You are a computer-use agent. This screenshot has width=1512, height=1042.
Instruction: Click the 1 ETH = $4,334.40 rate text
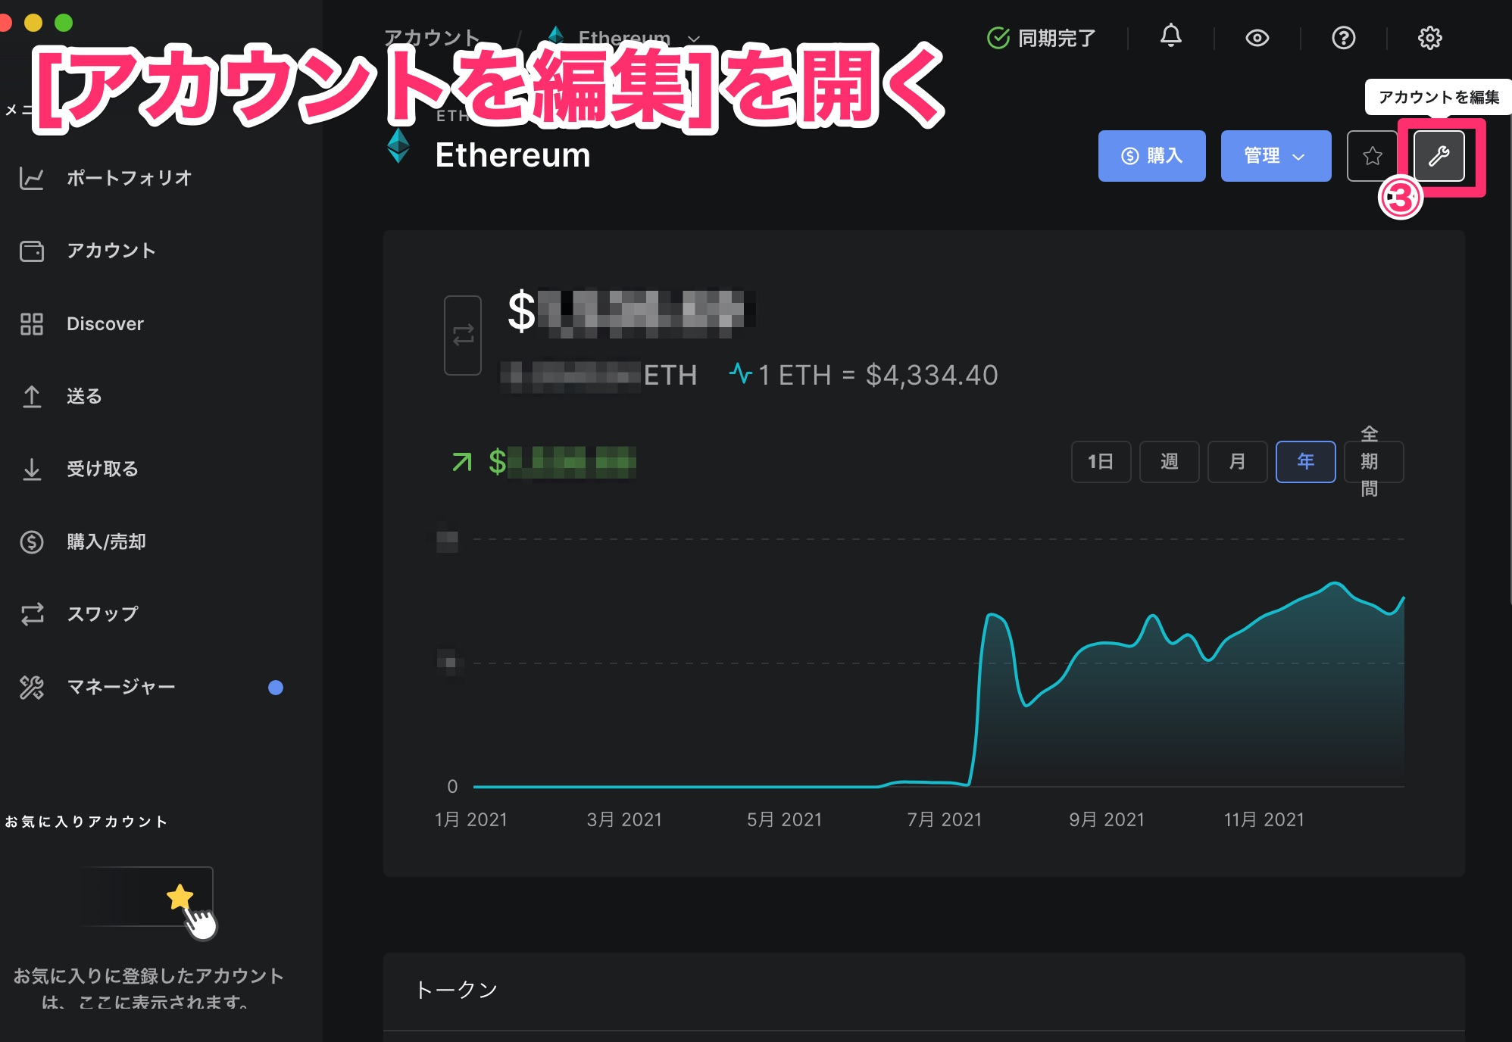click(x=879, y=376)
